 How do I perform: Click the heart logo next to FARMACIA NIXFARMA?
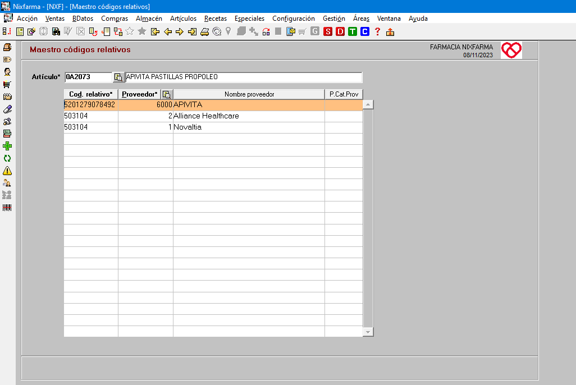pos(511,50)
